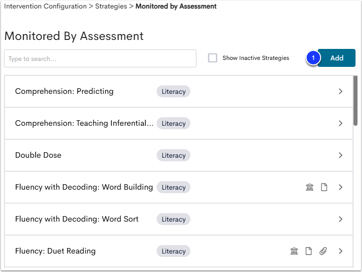Click the strategies list scrollbar thumb
The width and height of the screenshot is (362, 272).
356,101
